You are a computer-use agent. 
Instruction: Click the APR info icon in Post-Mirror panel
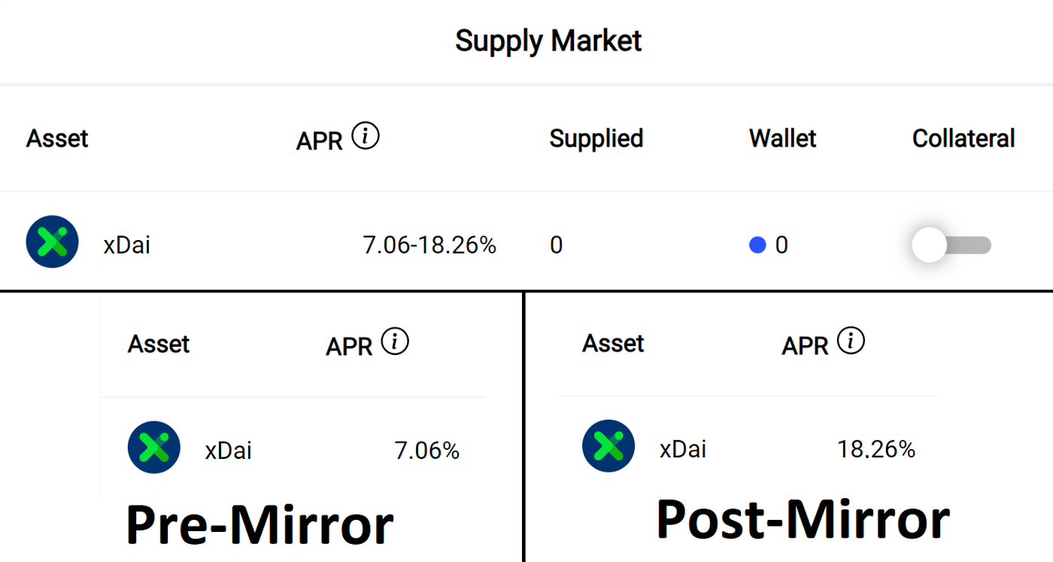coord(851,342)
